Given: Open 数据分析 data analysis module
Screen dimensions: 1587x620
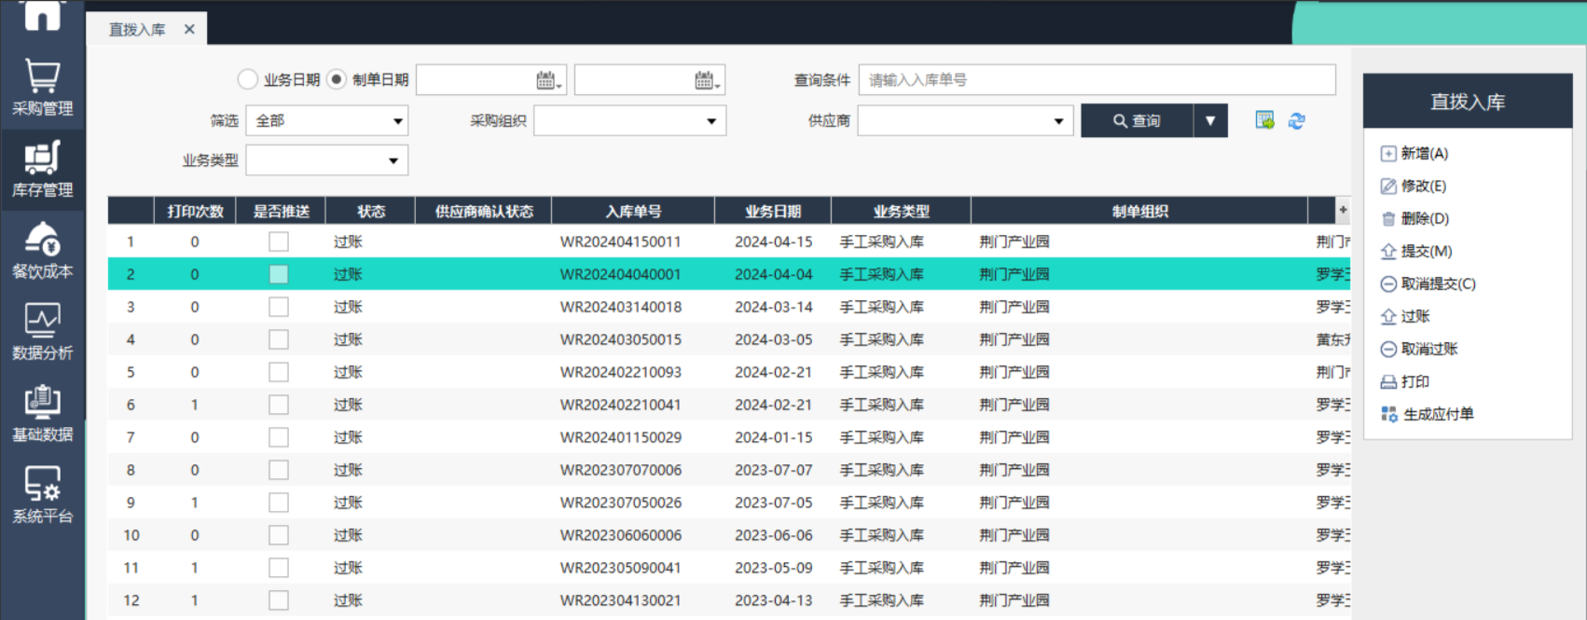Looking at the screenshot, I should pyautogui.click(x=42, y=332).
